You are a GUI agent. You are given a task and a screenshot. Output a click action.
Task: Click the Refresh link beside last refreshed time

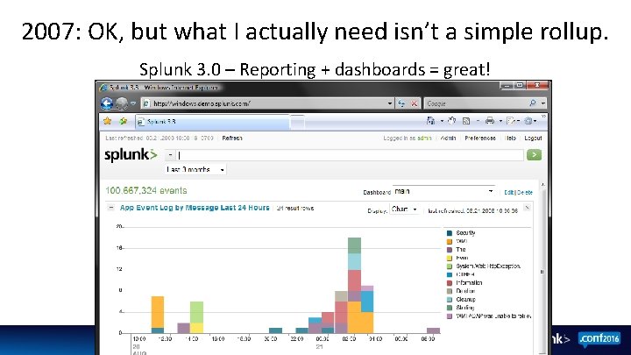(x=232, y=138)
